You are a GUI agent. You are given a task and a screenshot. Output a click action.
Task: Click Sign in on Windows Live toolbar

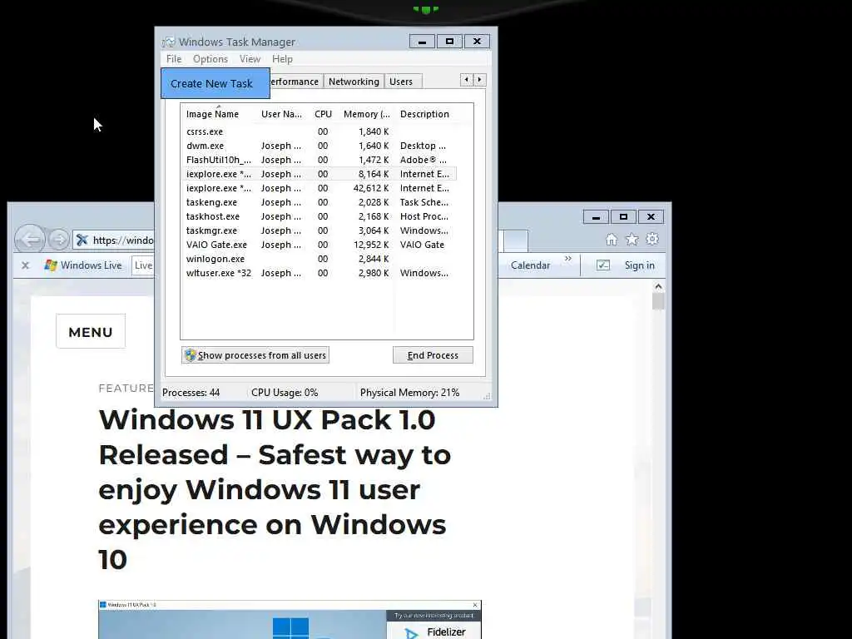[x=640, y=265]
